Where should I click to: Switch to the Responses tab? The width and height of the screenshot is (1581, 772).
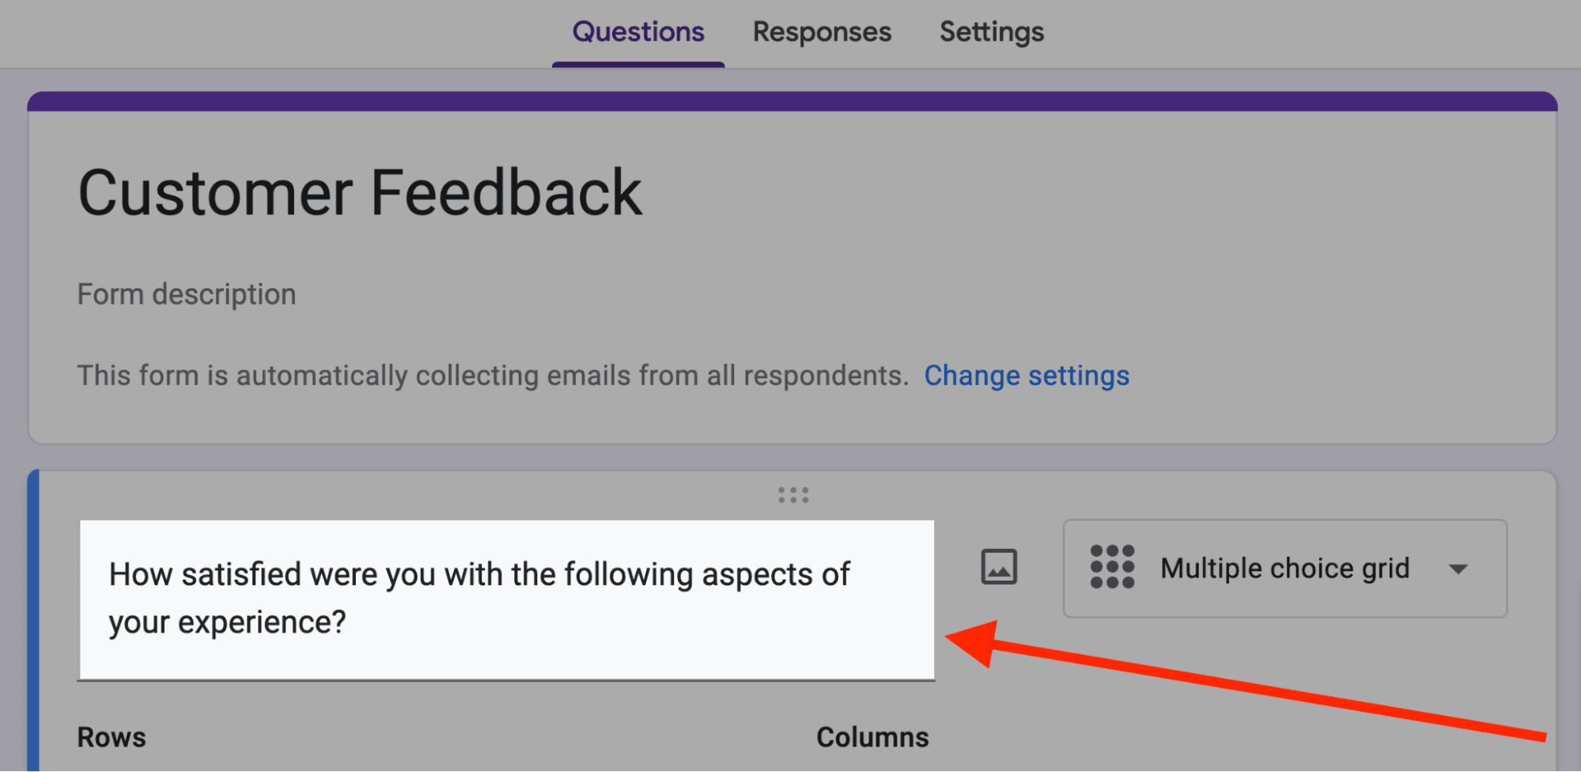[x=821, y=32]
